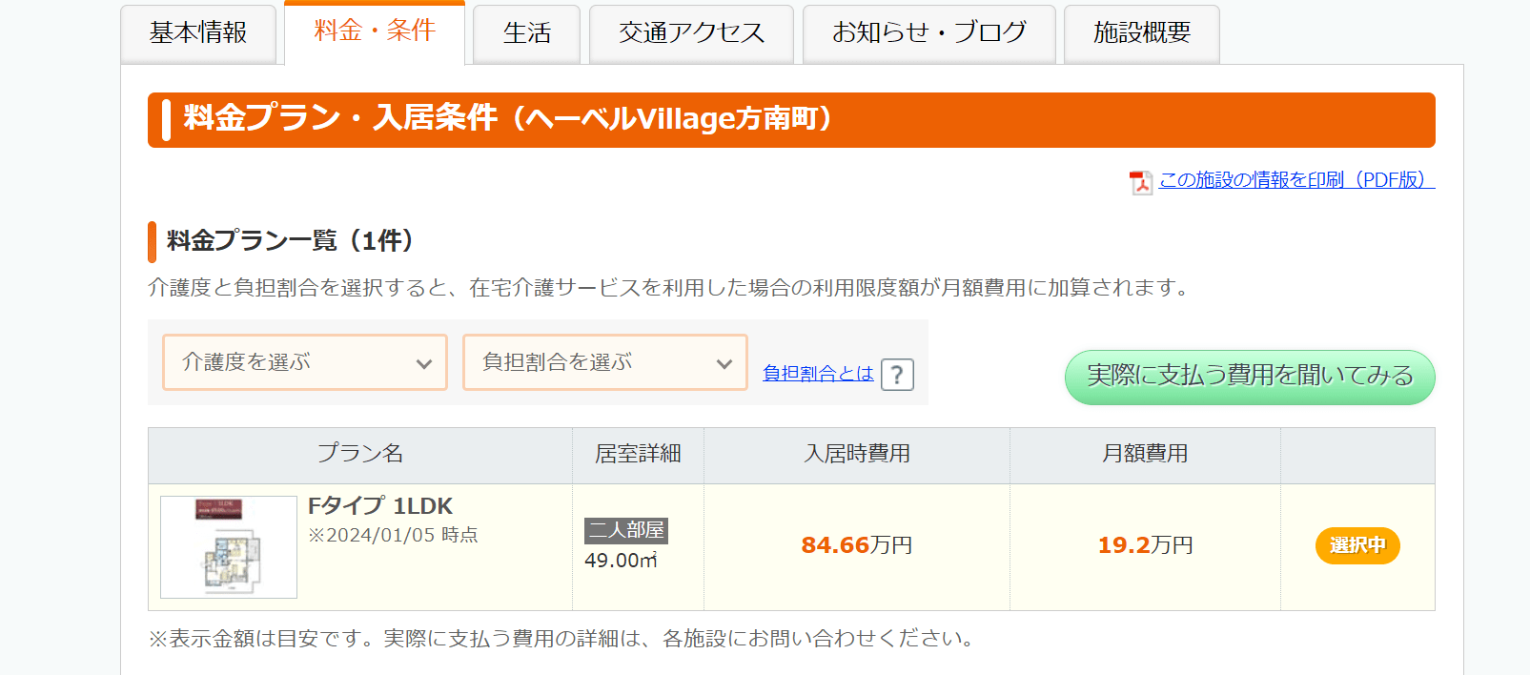
Task: Click the 居室詳細 column header
Action: coord(638,454)
